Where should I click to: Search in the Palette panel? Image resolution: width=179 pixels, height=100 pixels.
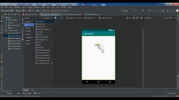(x=45, y=18)
